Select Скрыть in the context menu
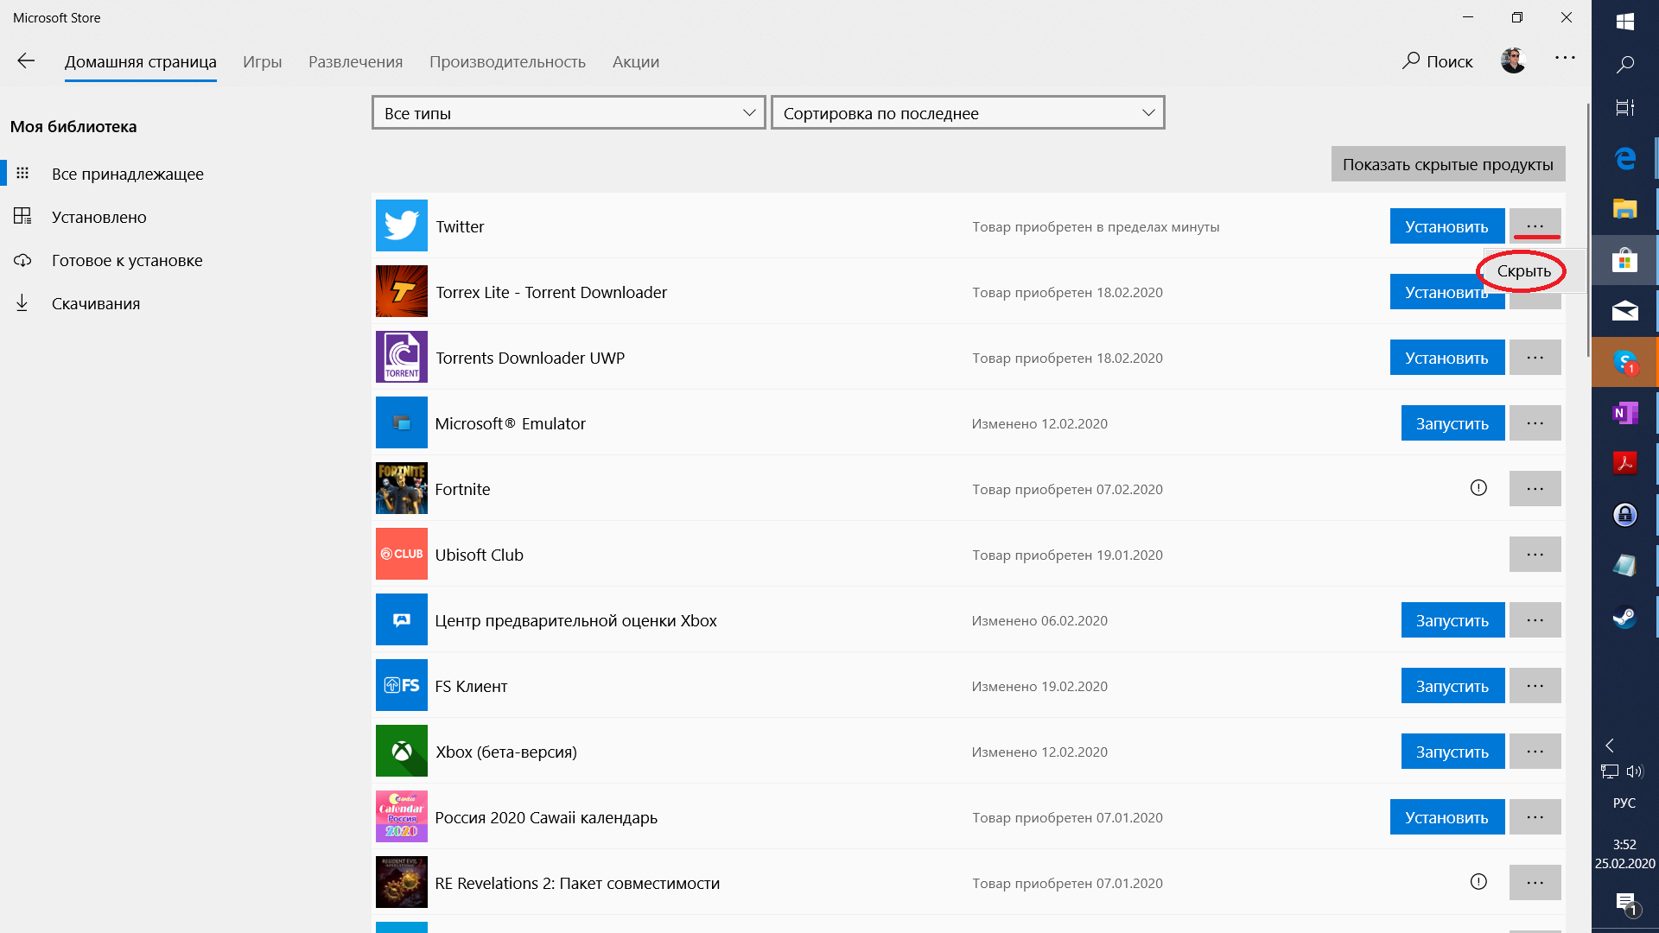The image size is (1659, 933). 1524,271
